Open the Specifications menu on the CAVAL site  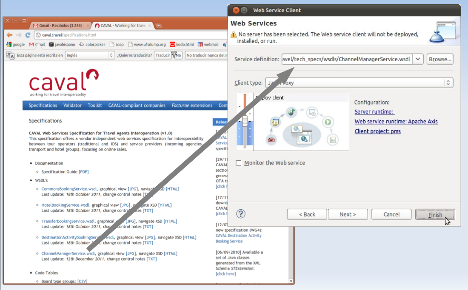pyautogui.click(x=43, y=105)
